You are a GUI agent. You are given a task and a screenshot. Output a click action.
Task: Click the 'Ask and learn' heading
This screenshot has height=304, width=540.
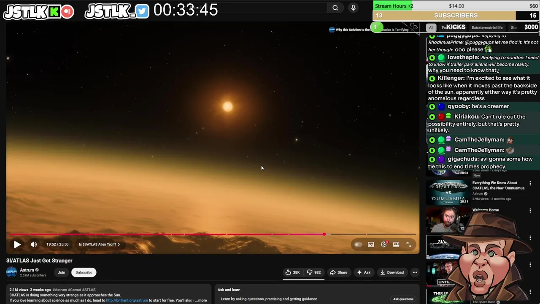tap(229, 290)
